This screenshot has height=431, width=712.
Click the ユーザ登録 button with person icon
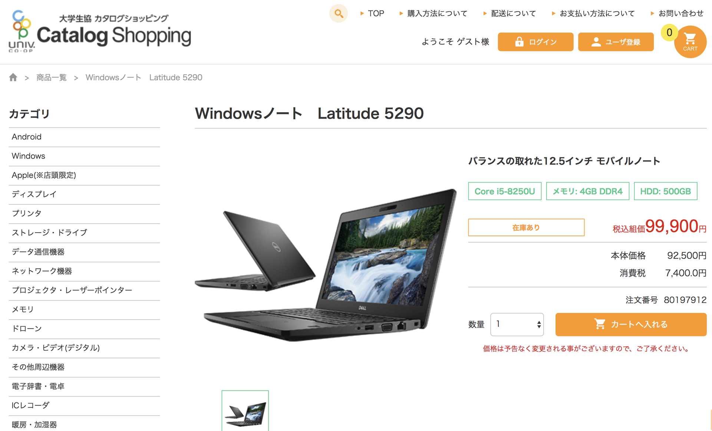pos(616,42)
